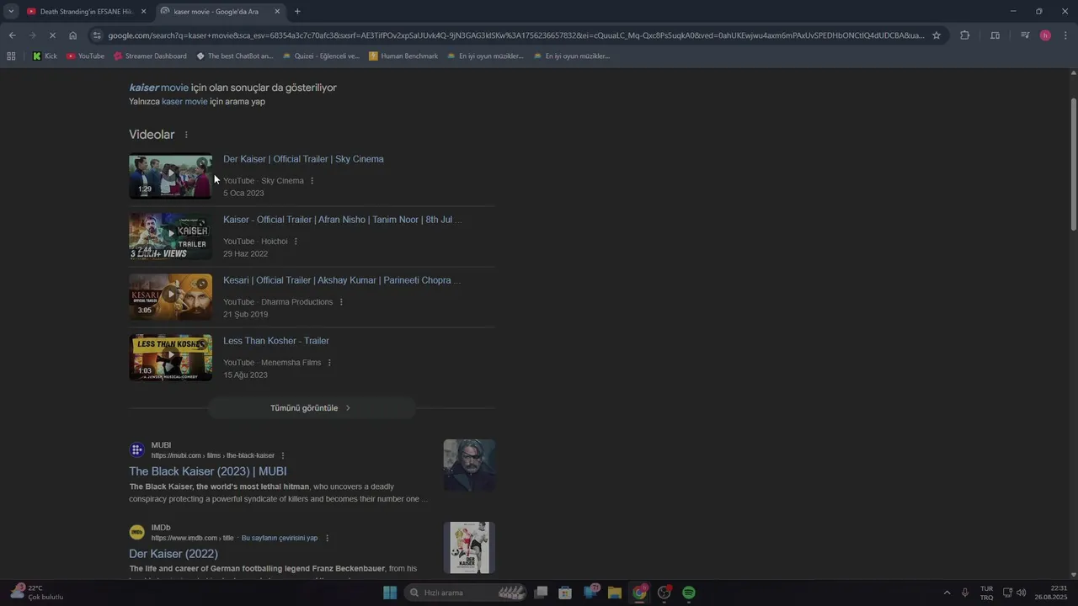
Task: Click the address bar URL
Action: 515,35
